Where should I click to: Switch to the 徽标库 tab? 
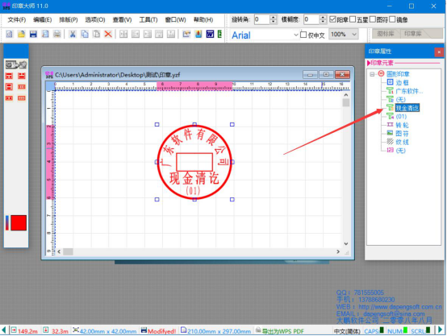click(386, 34)
